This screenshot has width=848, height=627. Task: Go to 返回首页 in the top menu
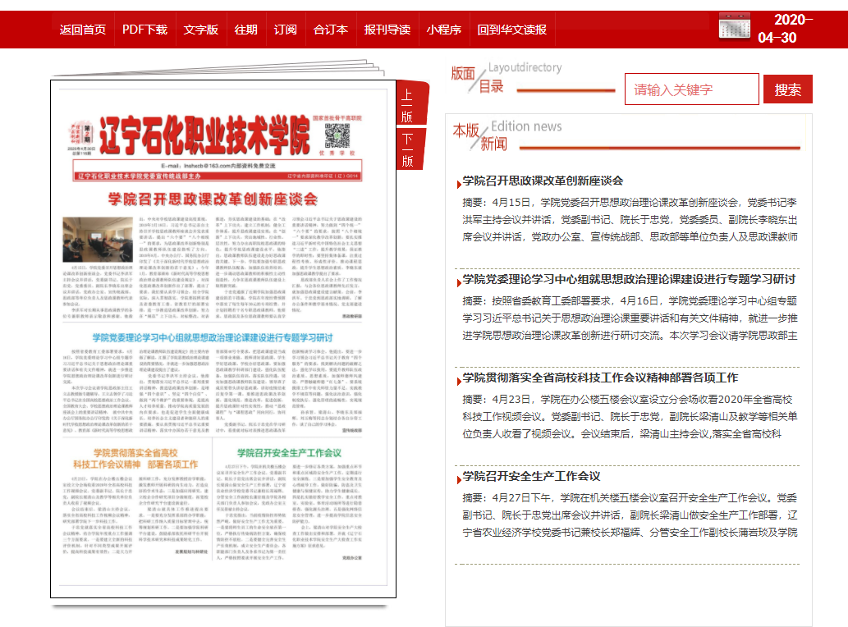(x=83, y=30)
